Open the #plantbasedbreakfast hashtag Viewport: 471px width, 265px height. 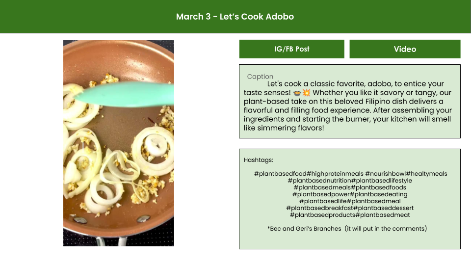[x=319, y=208]
